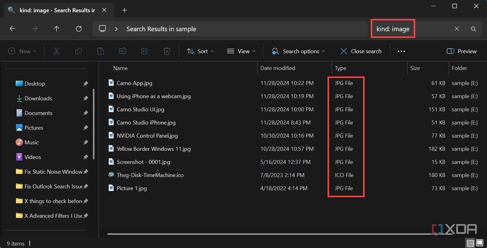
Task: Click the Paste clipboard icon
Action: (x=101, y=51)
